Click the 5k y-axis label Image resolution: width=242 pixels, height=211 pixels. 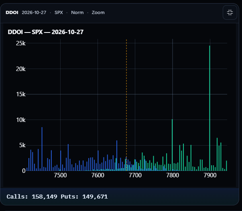tap(22, 145)
